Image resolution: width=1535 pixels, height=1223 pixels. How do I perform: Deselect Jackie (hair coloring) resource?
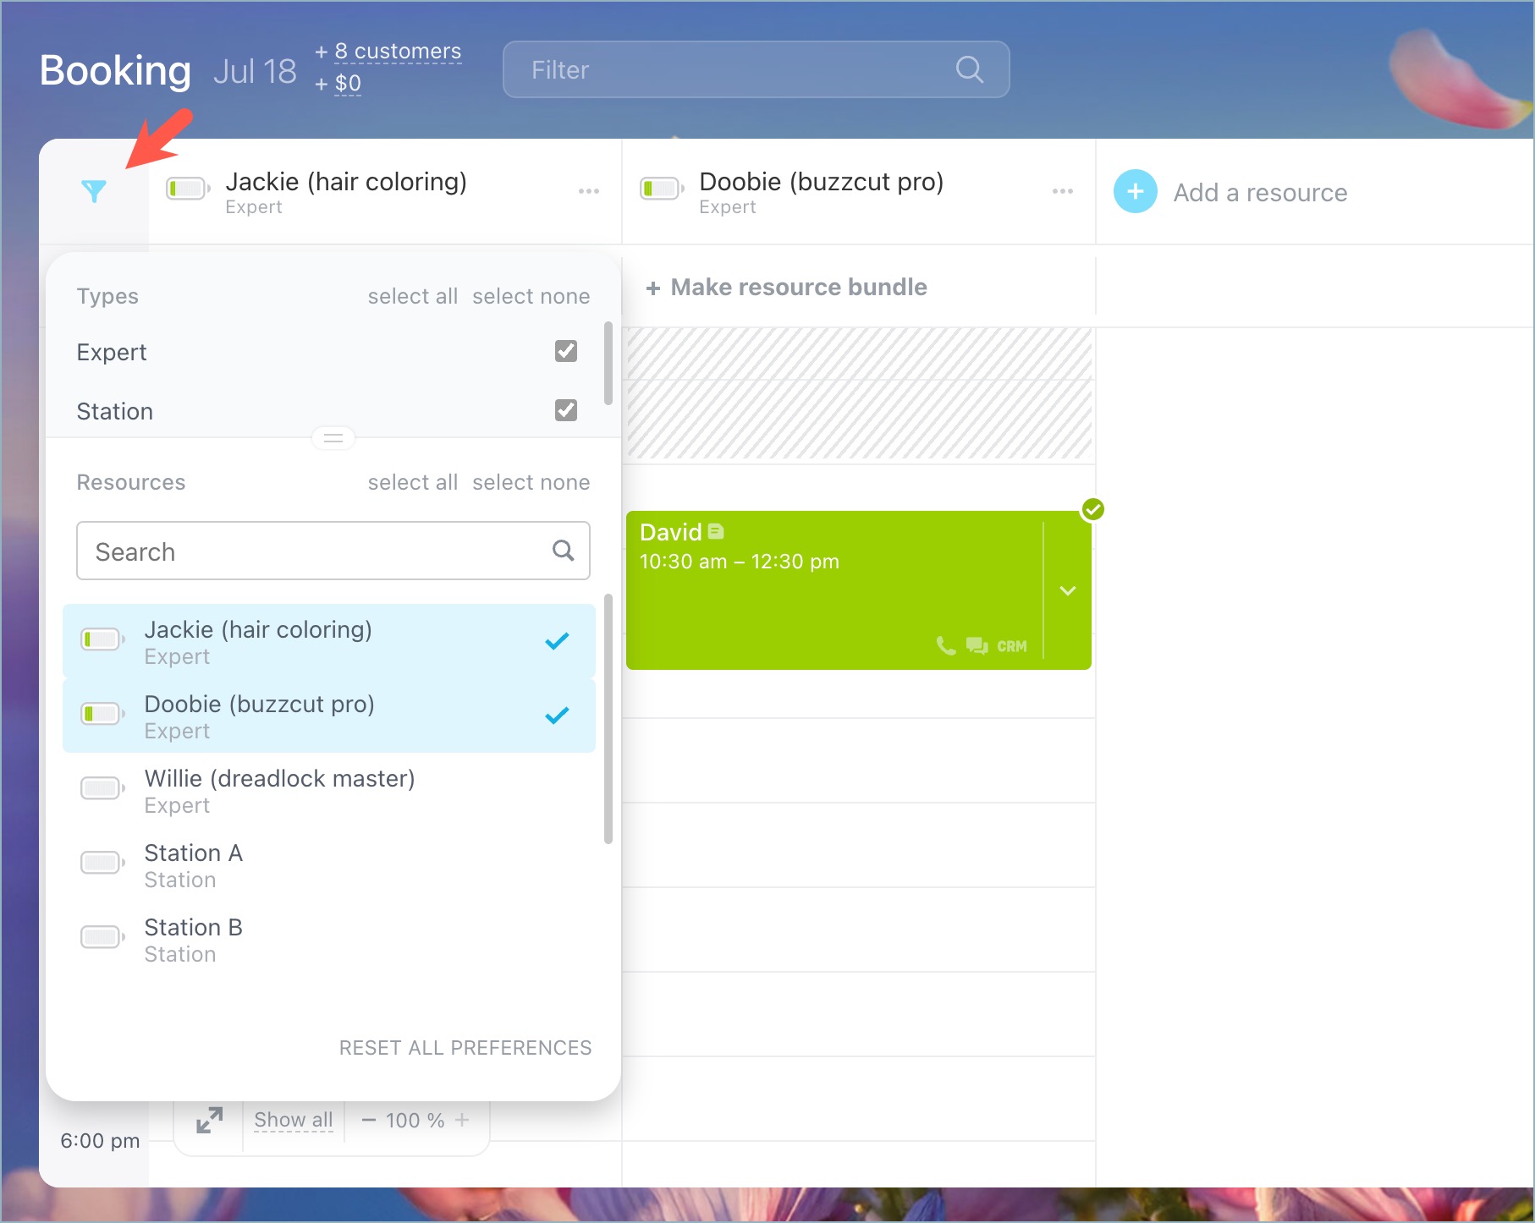point(328,642)
